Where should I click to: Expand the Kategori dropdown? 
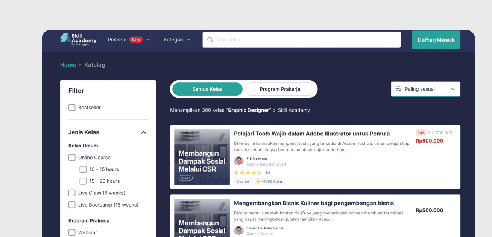(x=177, y=39)
